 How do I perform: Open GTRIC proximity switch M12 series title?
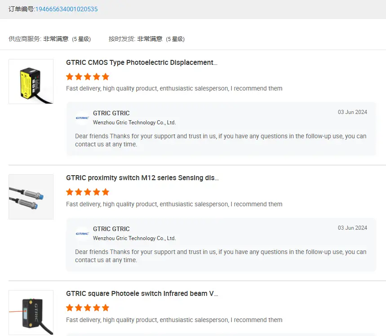[x=142, y=178]
